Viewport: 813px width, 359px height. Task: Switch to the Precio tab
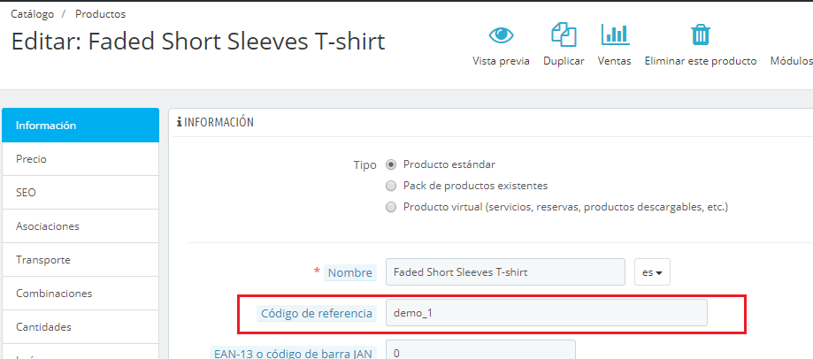[x=80, y=159]
